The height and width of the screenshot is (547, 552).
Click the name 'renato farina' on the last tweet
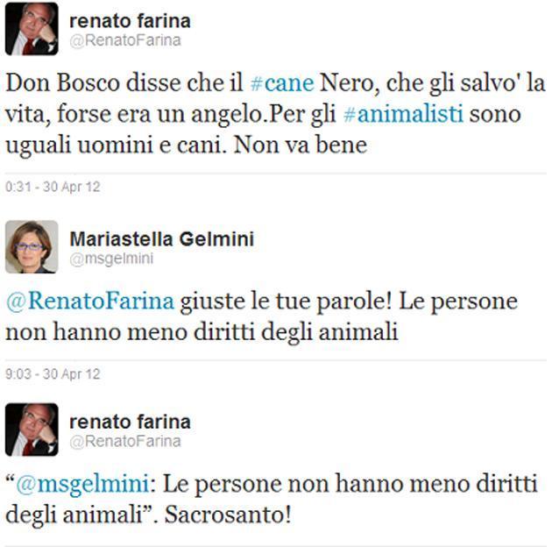pos(129,422)
